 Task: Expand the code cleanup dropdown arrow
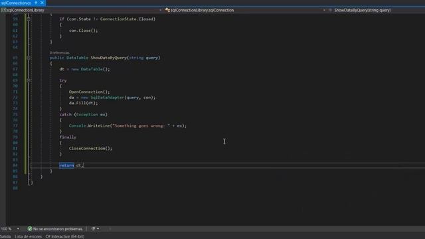point(98,228)
